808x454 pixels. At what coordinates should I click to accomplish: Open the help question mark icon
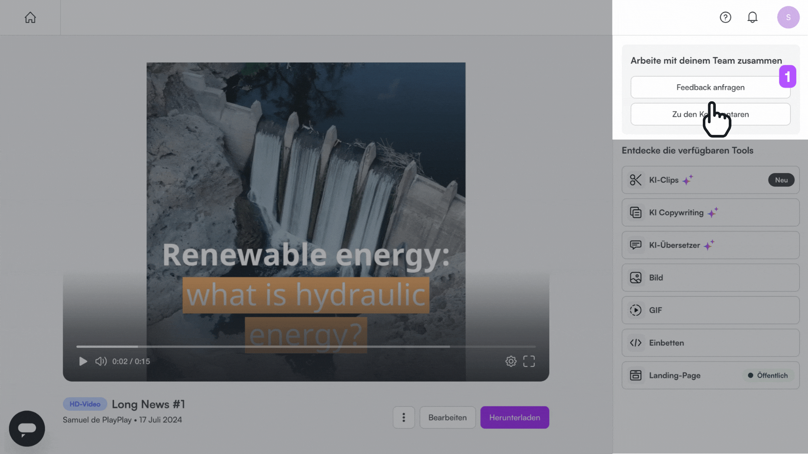click(x=726, y=17)
